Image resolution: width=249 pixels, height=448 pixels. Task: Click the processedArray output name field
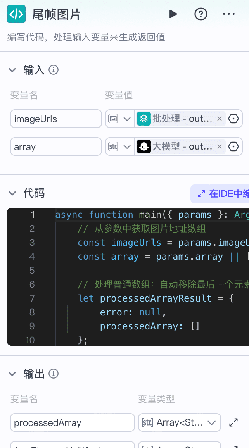pos(72,422)
